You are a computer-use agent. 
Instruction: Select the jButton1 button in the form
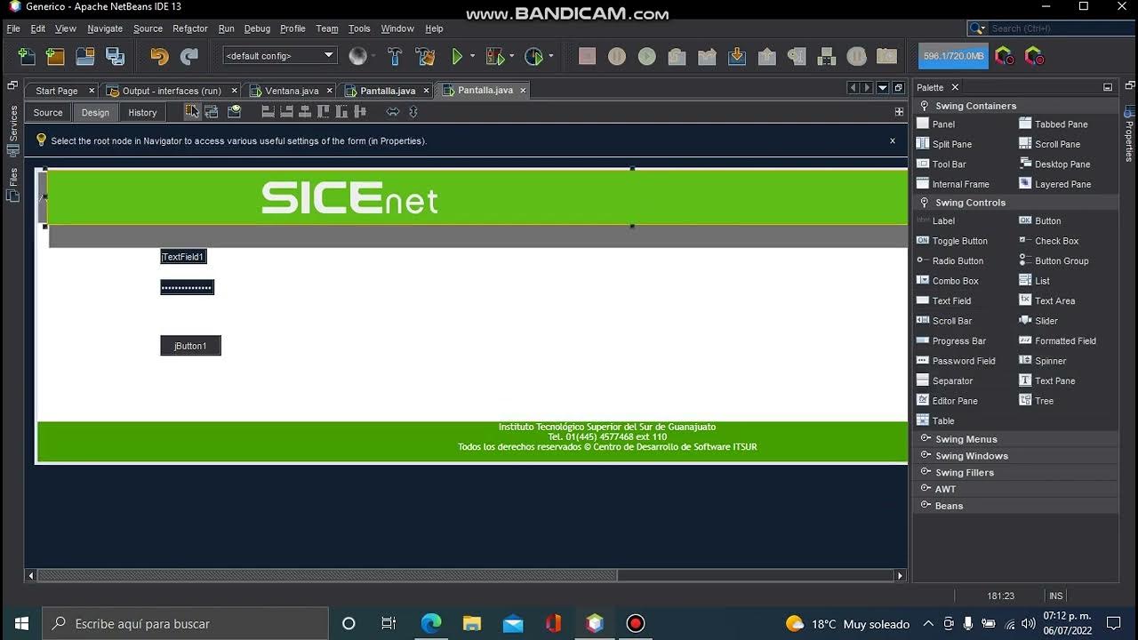pos(190,346)
